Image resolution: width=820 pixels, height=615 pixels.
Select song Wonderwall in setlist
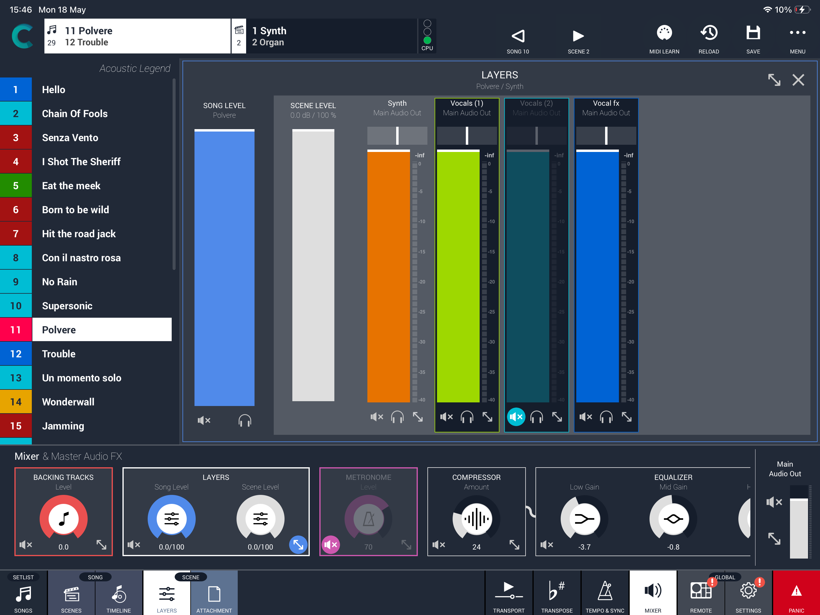pos(86,402)
